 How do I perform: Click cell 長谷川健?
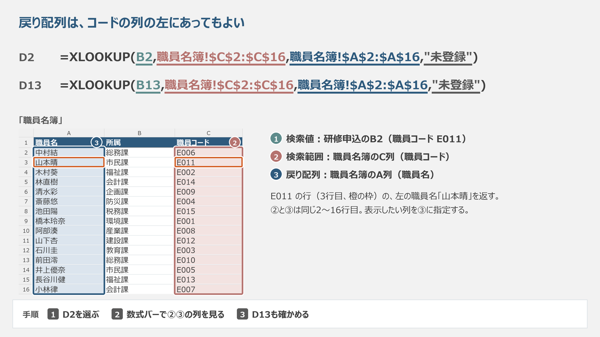[x=69, y=280]
